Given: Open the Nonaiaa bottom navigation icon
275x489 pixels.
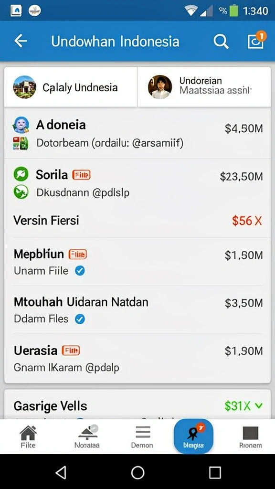Looking at the screenshot, I should (87, 436).
